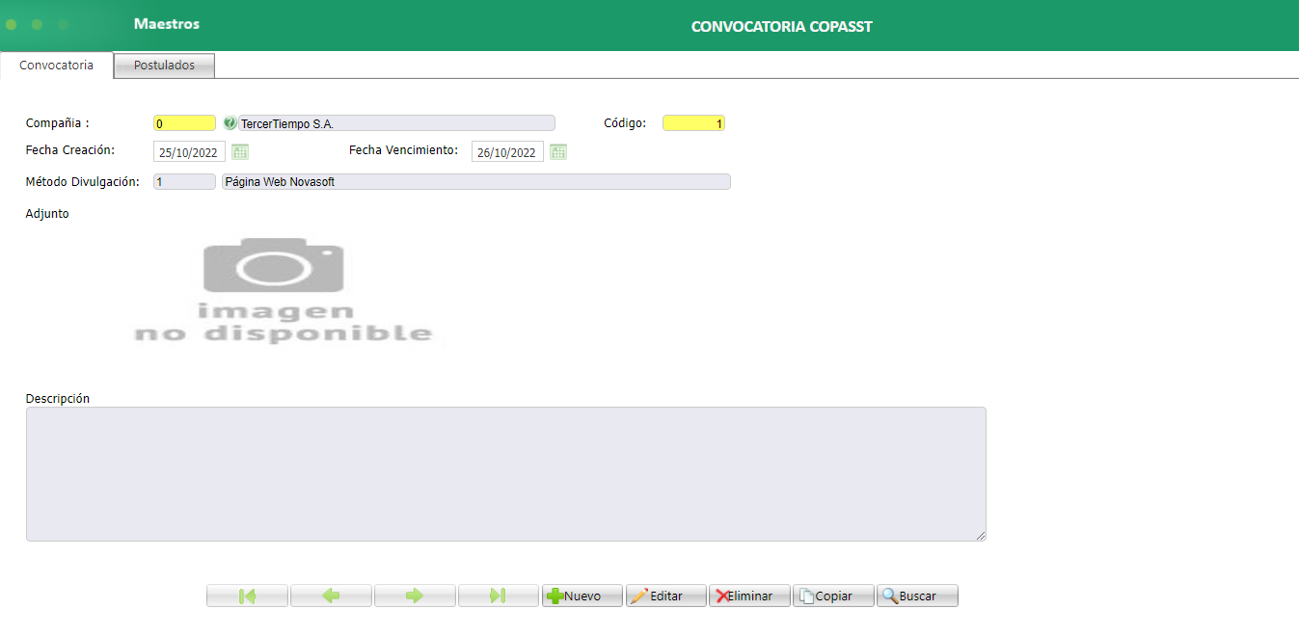Click the Código field
The image size is (1299, 636).
(693, 123)
